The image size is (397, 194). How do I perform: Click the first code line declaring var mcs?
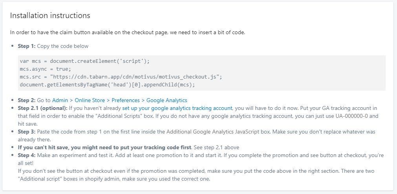pyautogui.click(x=85, y=61)
